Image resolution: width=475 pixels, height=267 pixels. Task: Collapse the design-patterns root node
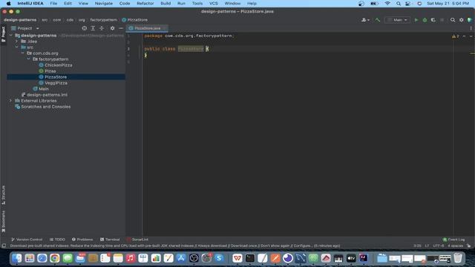(11, 36)
